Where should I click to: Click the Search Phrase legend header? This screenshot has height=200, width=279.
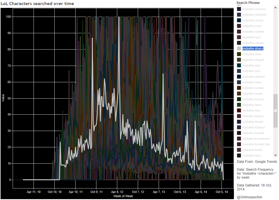[x=248, y=3]
